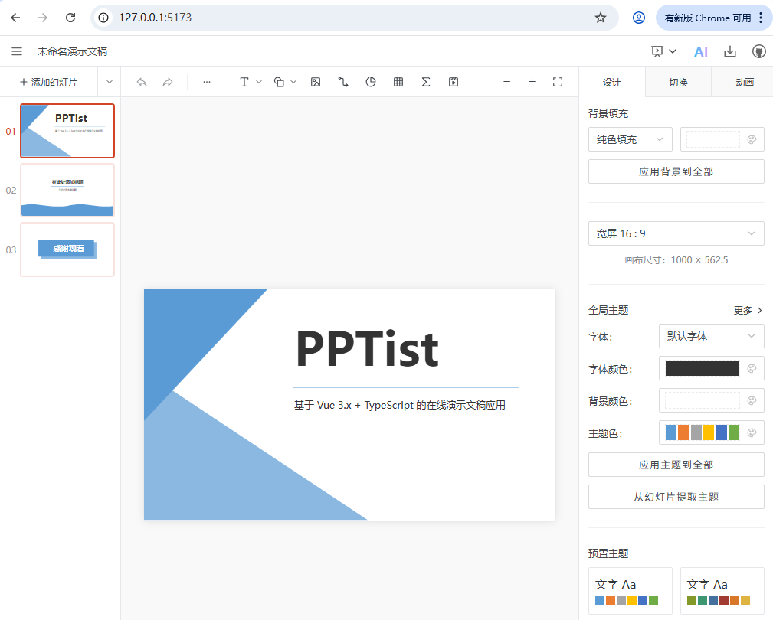Switch to the 切换 tab
Viewport: 773px width, 620px height.
[677, 82]
